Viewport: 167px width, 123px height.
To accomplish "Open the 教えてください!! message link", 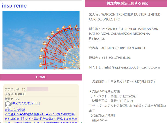I will pyautogui.click(x=25, y=103).
